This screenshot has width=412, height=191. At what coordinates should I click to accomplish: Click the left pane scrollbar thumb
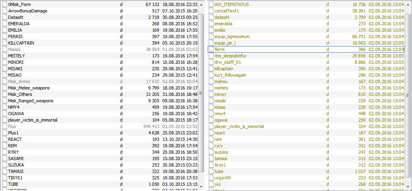click(x=201, y=93)
